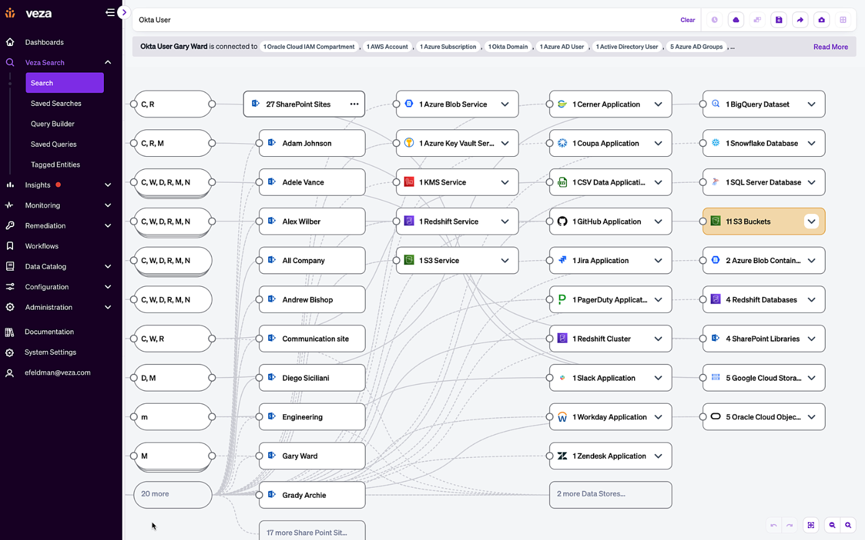Zoom in on the graph
The width and height of the screenshot is (865, 540).
[x=848, y=525]
